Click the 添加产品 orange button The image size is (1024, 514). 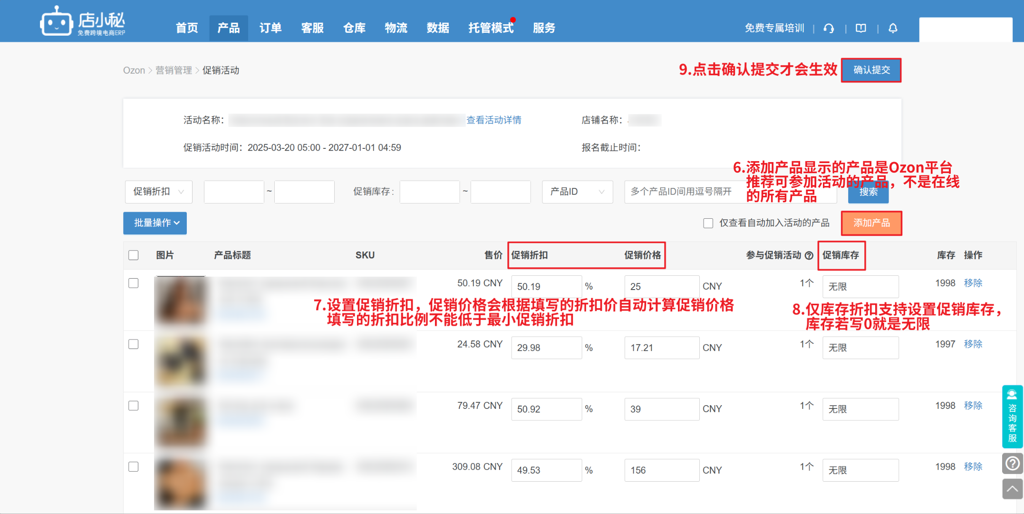(871, 223)
